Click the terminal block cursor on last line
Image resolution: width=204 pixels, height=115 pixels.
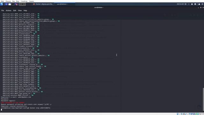point(1,110)
